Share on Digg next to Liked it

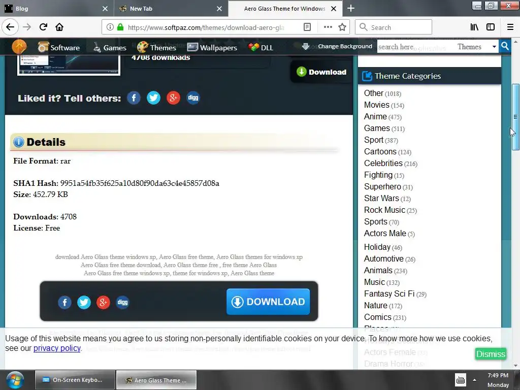click(x=193, y=98)
